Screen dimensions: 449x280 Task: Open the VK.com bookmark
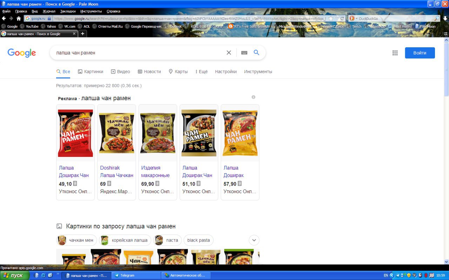(x=67, y=26)
